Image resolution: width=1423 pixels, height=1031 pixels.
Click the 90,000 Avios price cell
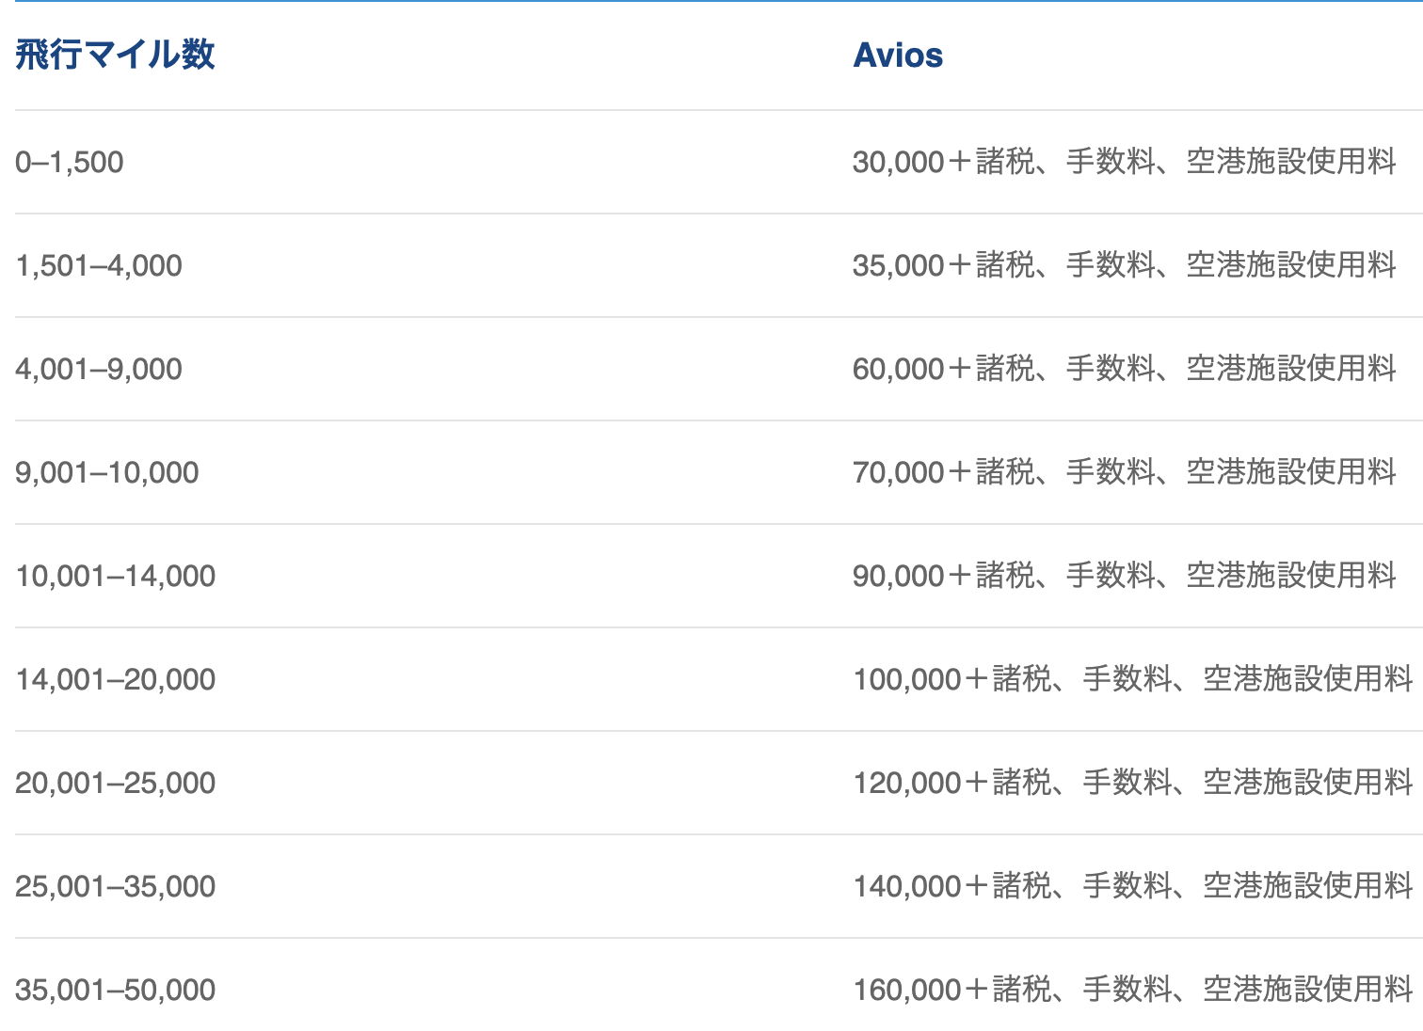click(1124, 576)
